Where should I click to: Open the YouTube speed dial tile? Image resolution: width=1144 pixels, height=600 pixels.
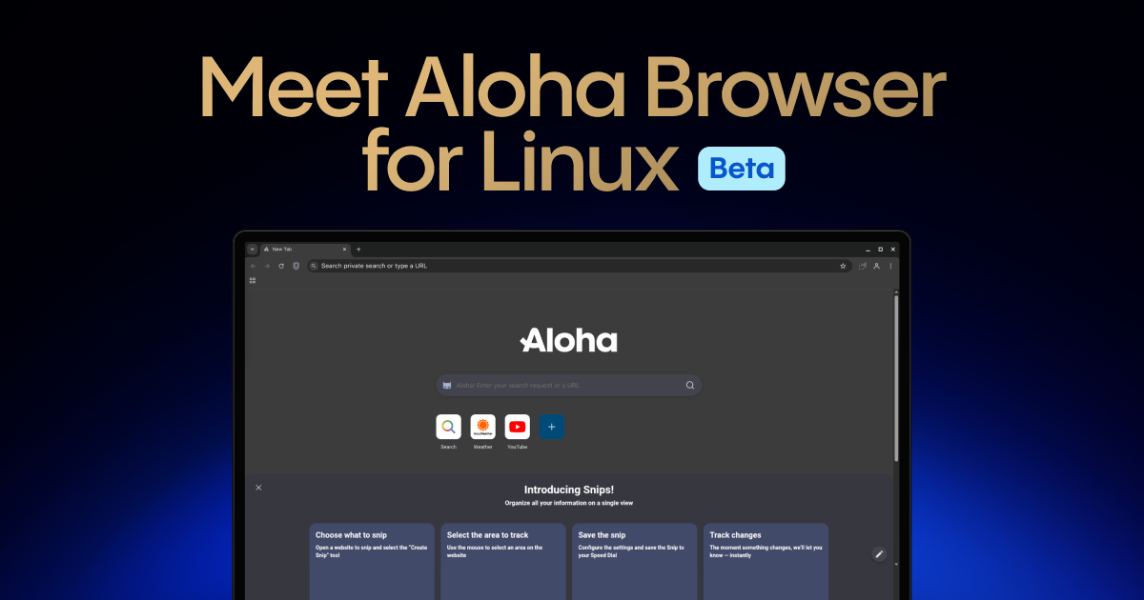[517, 427]
